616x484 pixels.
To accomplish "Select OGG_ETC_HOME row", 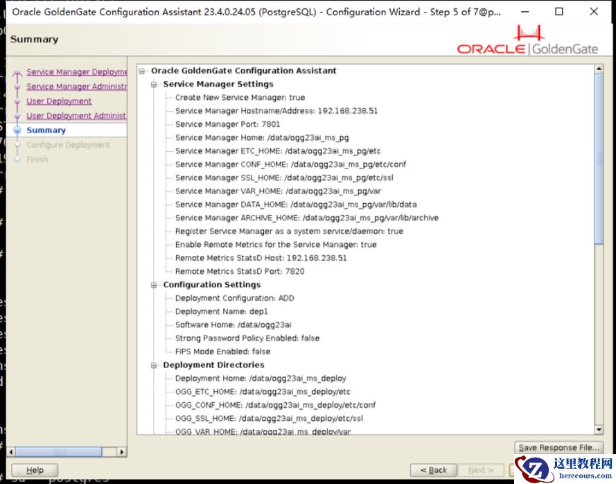I will coord(263,392).
